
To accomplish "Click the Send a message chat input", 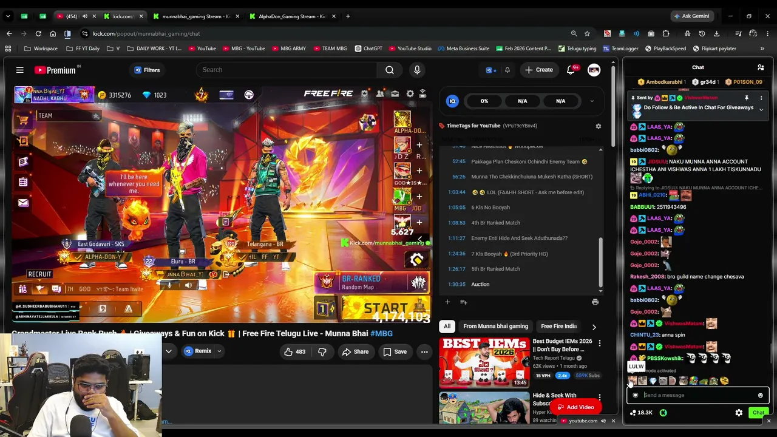I will click(697, 395).
